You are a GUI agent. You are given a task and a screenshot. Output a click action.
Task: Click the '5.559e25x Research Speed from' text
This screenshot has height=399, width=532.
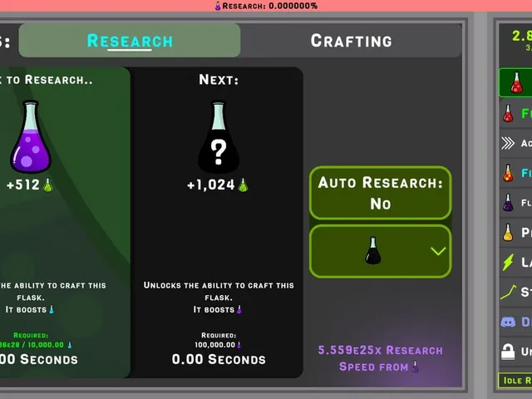[381, 358]
